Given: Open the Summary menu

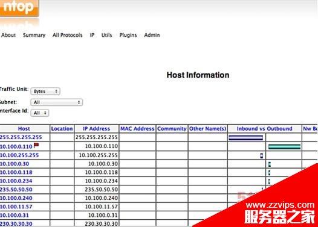Looking at the screenshot, I should 34,35.
